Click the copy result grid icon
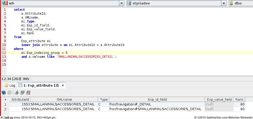253x119 pixels. [22, 92]
